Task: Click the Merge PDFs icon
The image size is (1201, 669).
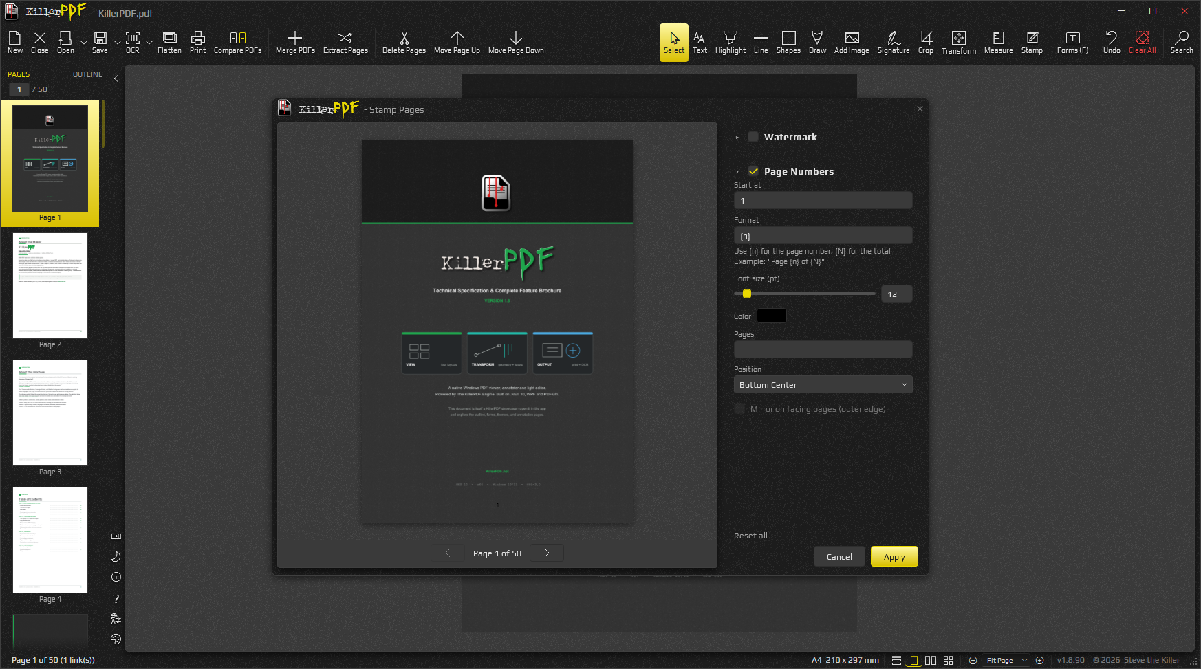Action: 295,42
